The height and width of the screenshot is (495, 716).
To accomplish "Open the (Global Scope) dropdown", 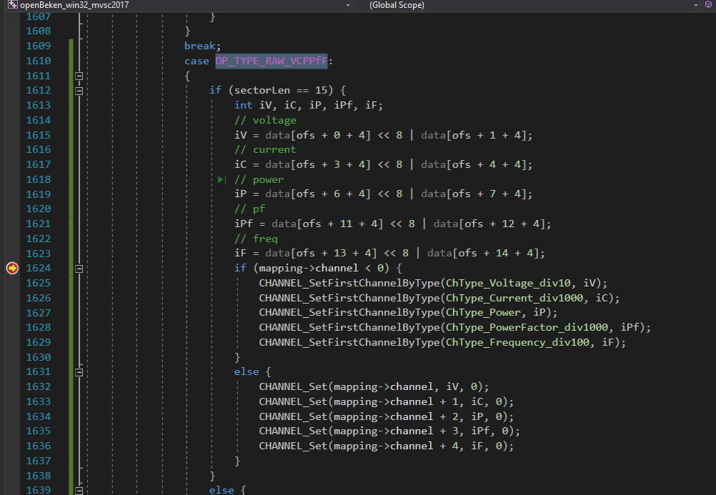I will pos(696,5).
